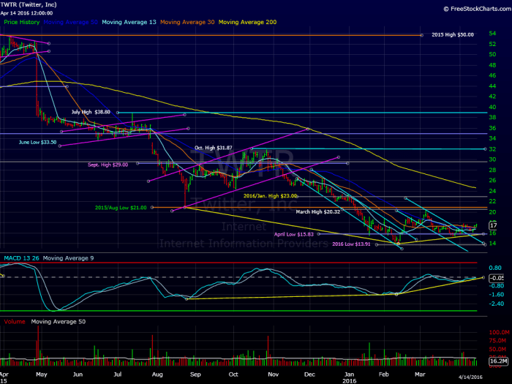Screen dimensions: 512x384
Task: Select the Moving Average 30 legend label
Action: click(x=187, y=22)
